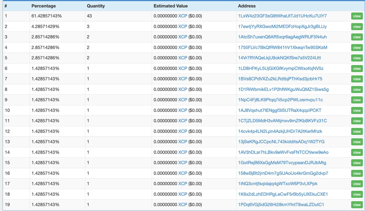Open address 14cvk4p4LN2Lpn4AzkjUHDr7A2tKerMhzk
This screenshot has width=365, height=211.
click(x=280, y=131)
